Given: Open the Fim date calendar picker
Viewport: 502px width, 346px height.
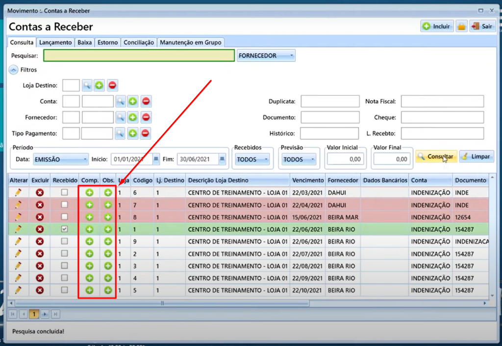Looking at the screenshot, I should coord(222,159).
